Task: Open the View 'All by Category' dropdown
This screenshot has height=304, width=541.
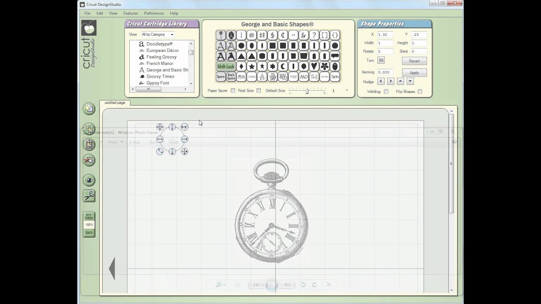Action: [158, 35]
